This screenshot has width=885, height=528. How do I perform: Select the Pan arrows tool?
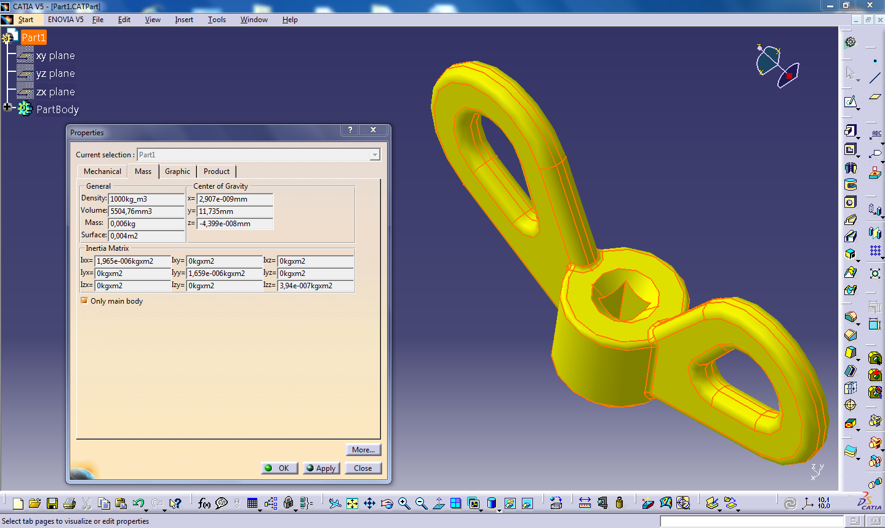(369, 503)
